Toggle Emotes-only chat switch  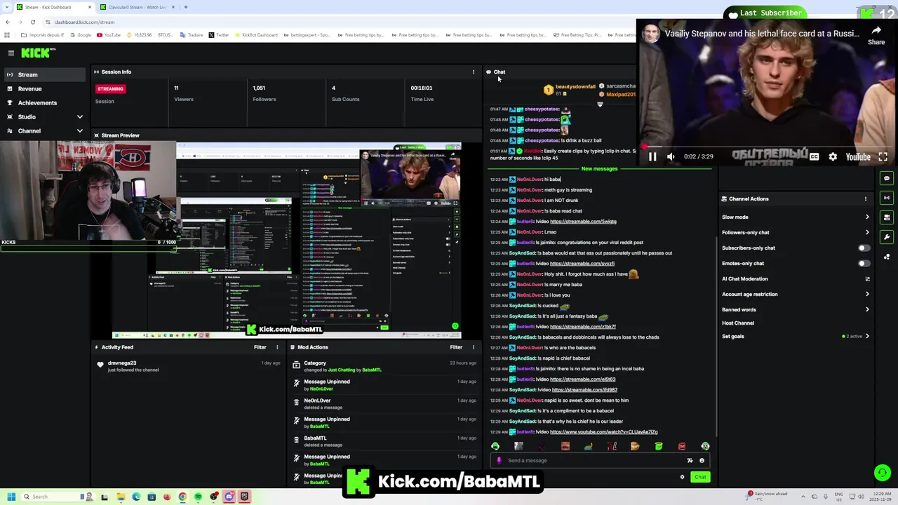(864, 263)
